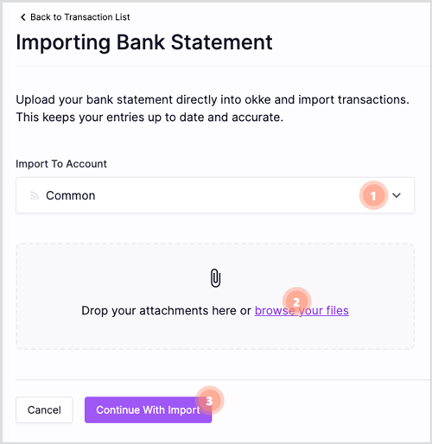Expand the account dropdown chevron arrow
The image size is (432, 444).
[x=397, y=195]
